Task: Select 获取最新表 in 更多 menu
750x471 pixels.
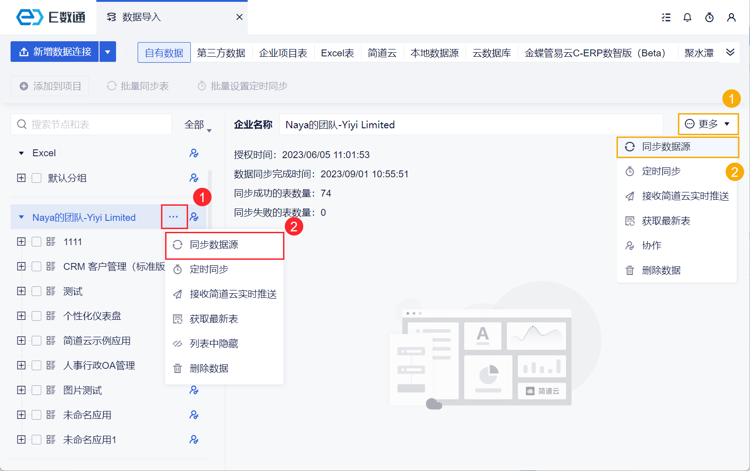Action: coord(678,221)
